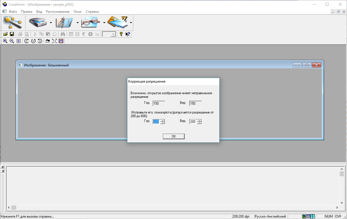This screenshot has width=347, height=219.
Task: Open the Правка menu
Action: point(27,12)
